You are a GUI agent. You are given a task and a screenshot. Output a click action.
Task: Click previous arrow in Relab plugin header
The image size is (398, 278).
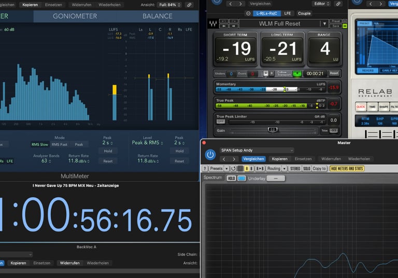[x=371, y=4]
